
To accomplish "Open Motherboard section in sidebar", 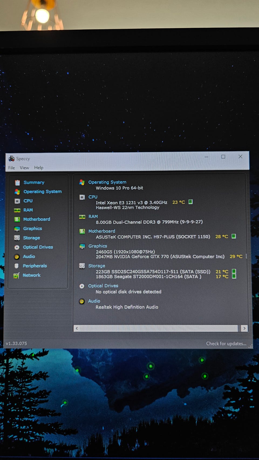I will (x=37, y=219).
